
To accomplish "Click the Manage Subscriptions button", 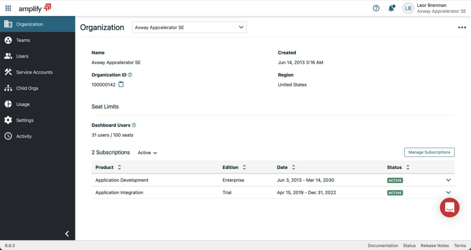I will 429,152.
